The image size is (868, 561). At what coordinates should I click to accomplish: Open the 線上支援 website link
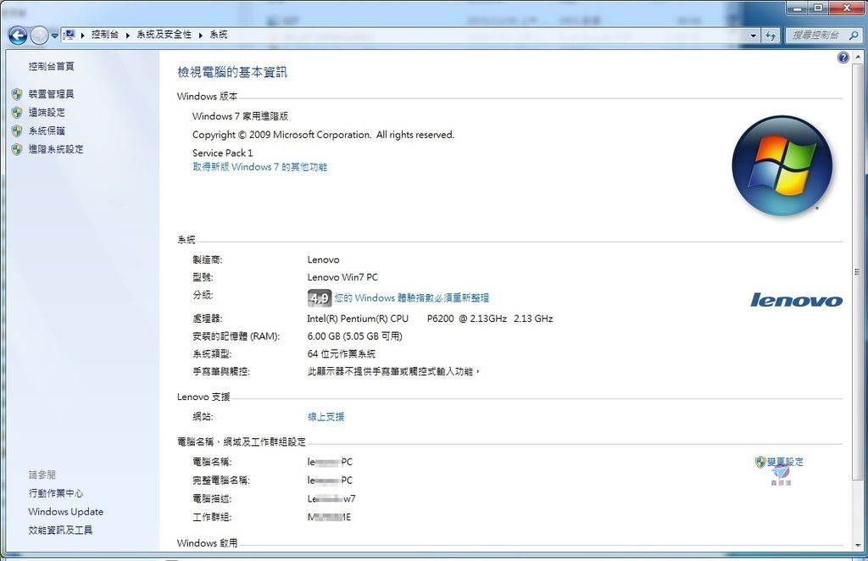326,417
